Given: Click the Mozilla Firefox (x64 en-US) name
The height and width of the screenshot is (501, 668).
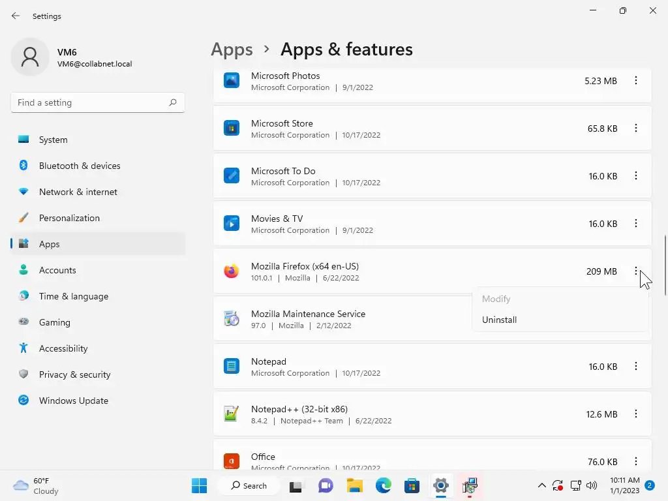Looking at the screenshot, I should (305, 266).
